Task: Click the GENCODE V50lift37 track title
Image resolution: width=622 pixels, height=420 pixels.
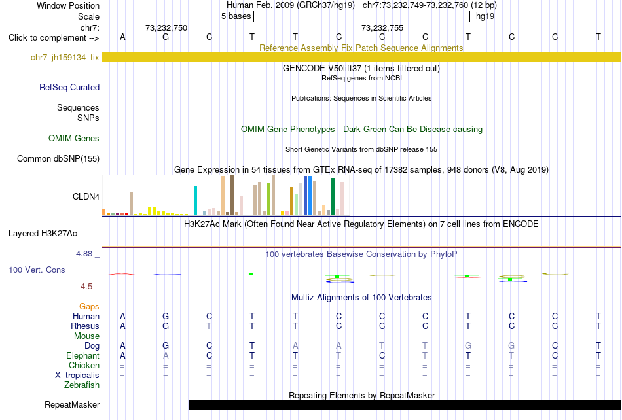Action: coord(361,68)
